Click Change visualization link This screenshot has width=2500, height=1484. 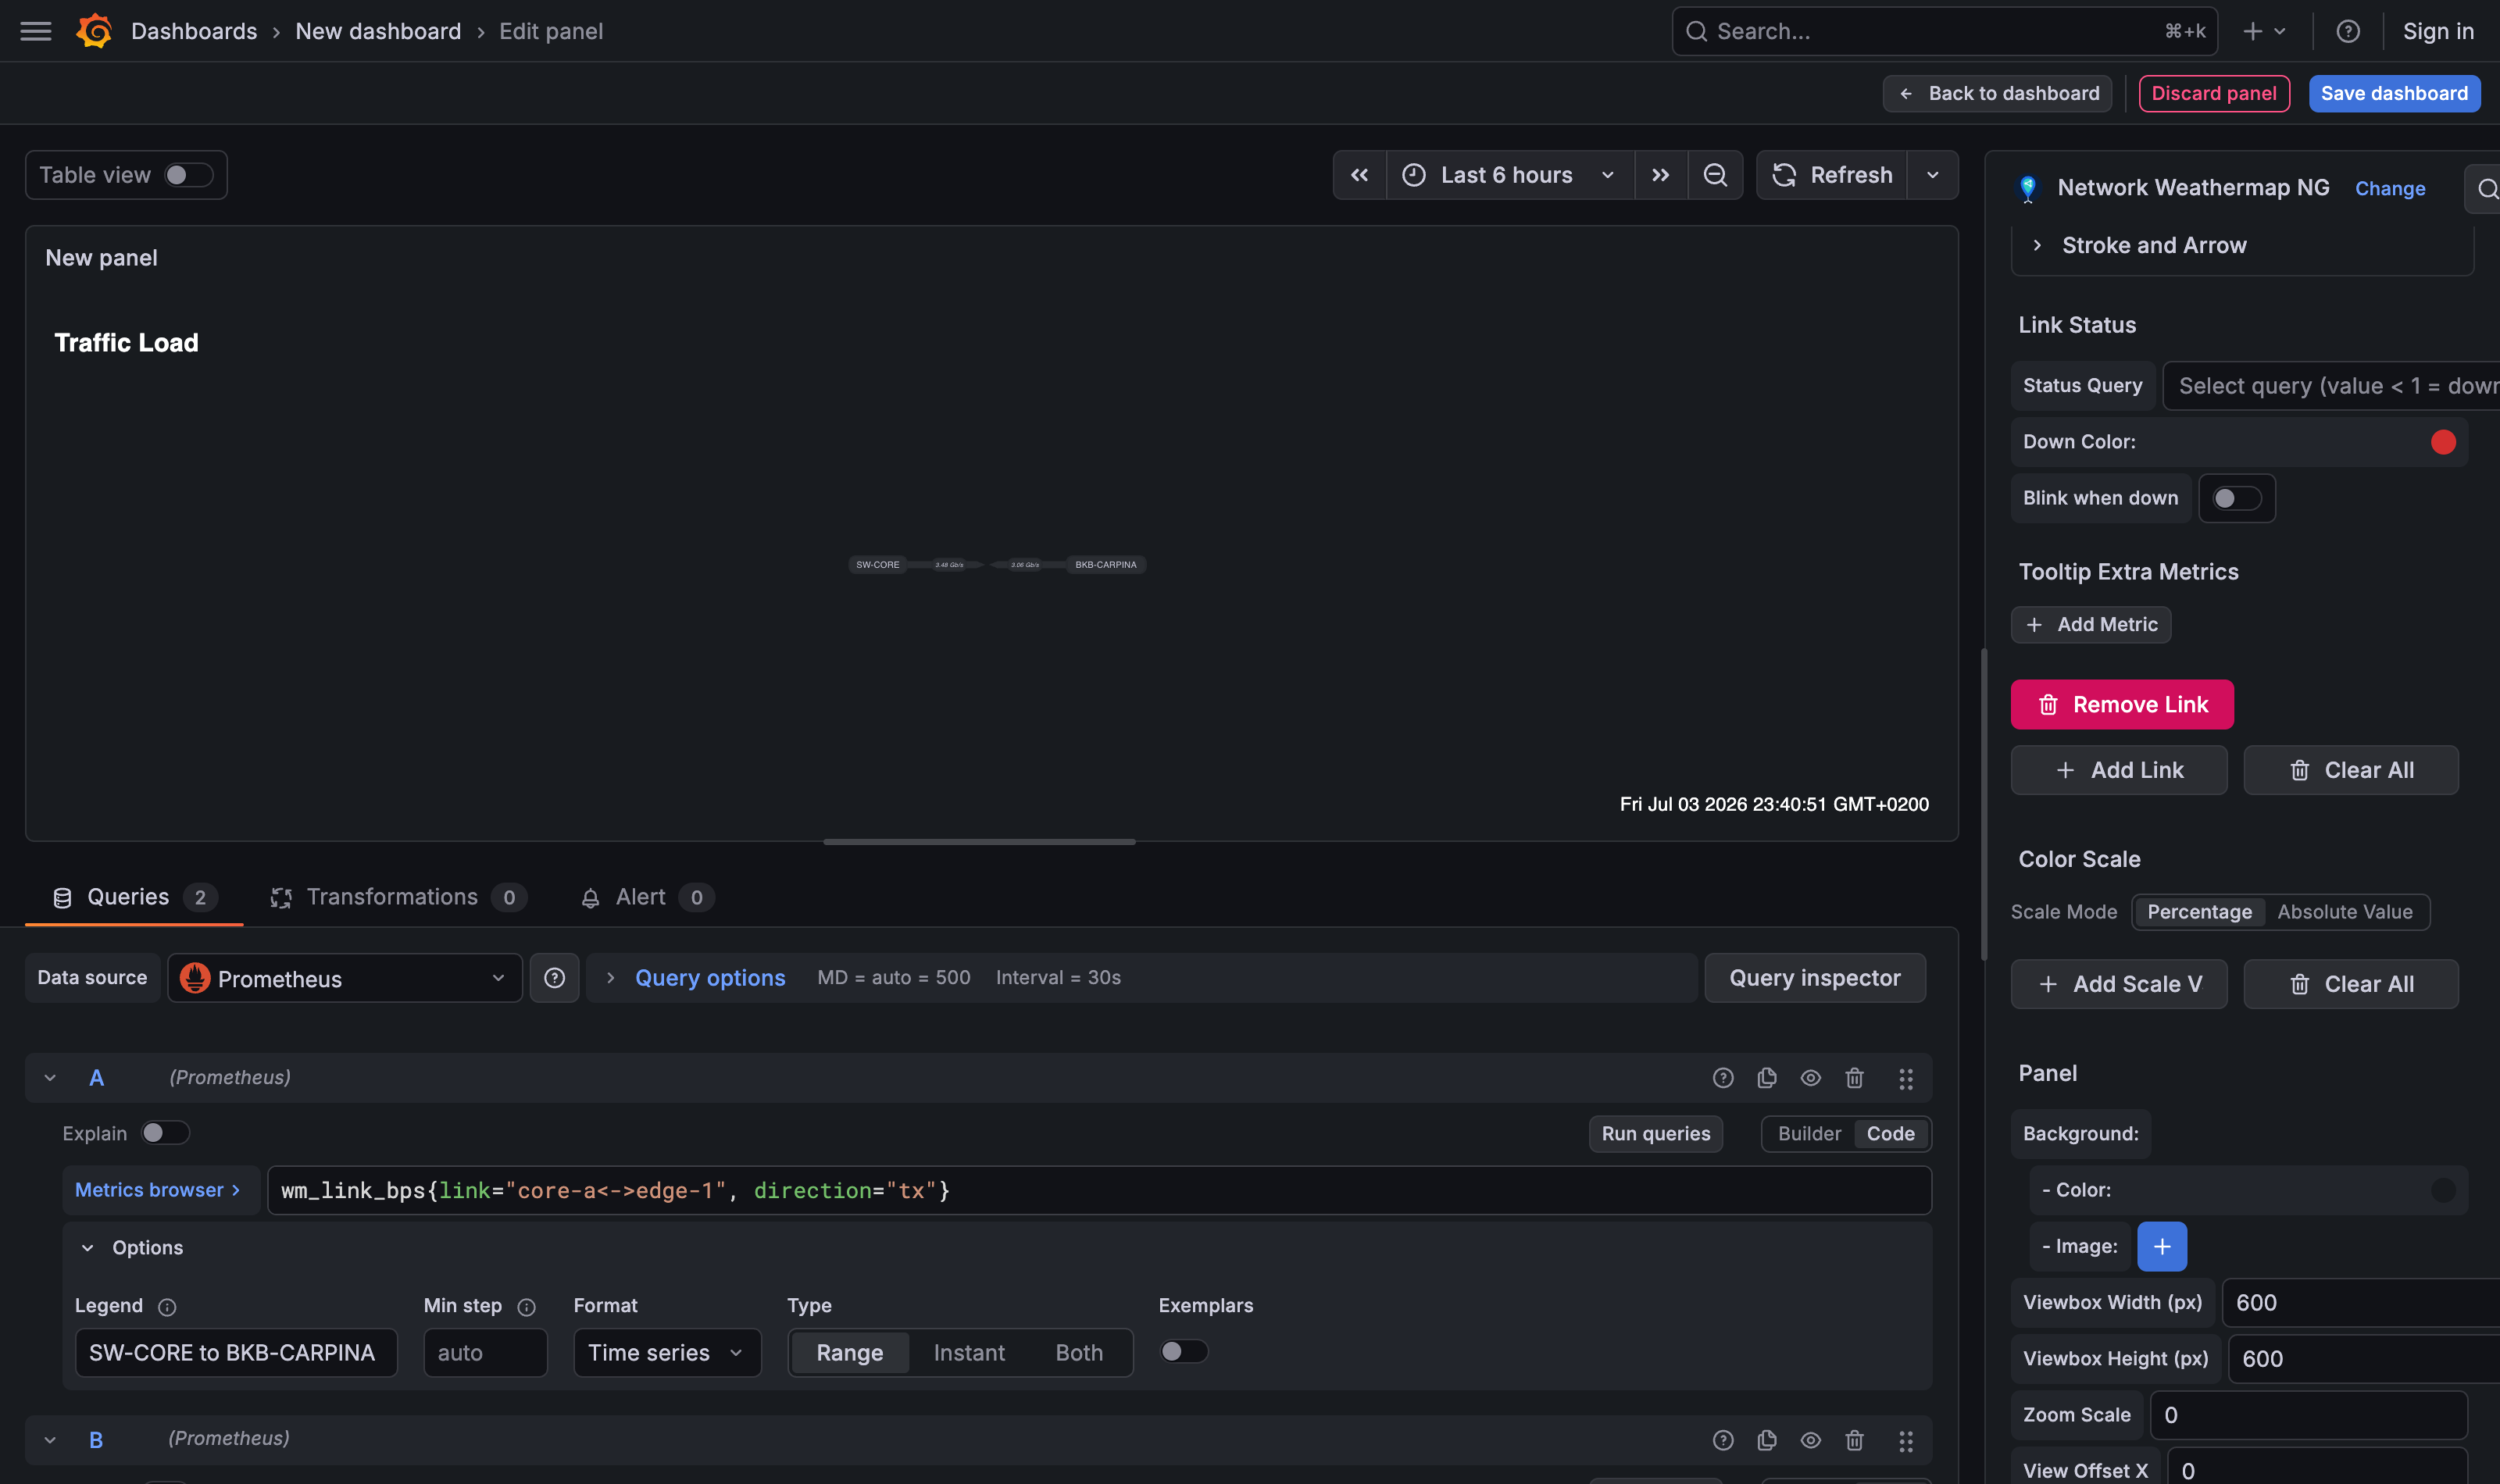[2389, 188]
